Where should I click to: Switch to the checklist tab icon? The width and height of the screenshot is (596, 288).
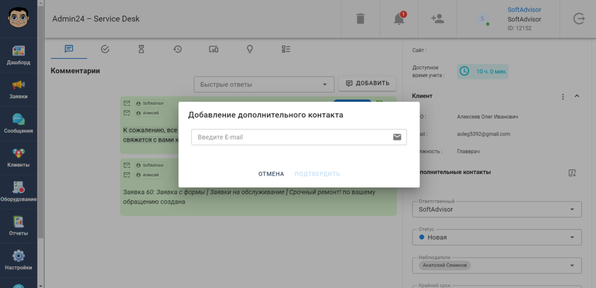tap(286, 49)
